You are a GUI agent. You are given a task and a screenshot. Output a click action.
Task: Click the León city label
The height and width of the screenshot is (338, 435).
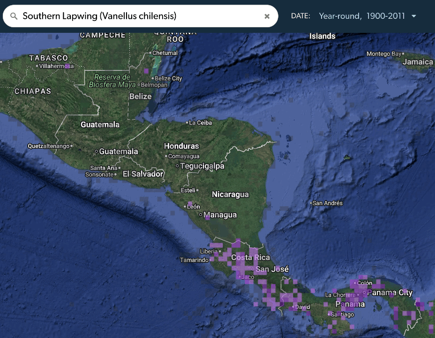point(194,207)
